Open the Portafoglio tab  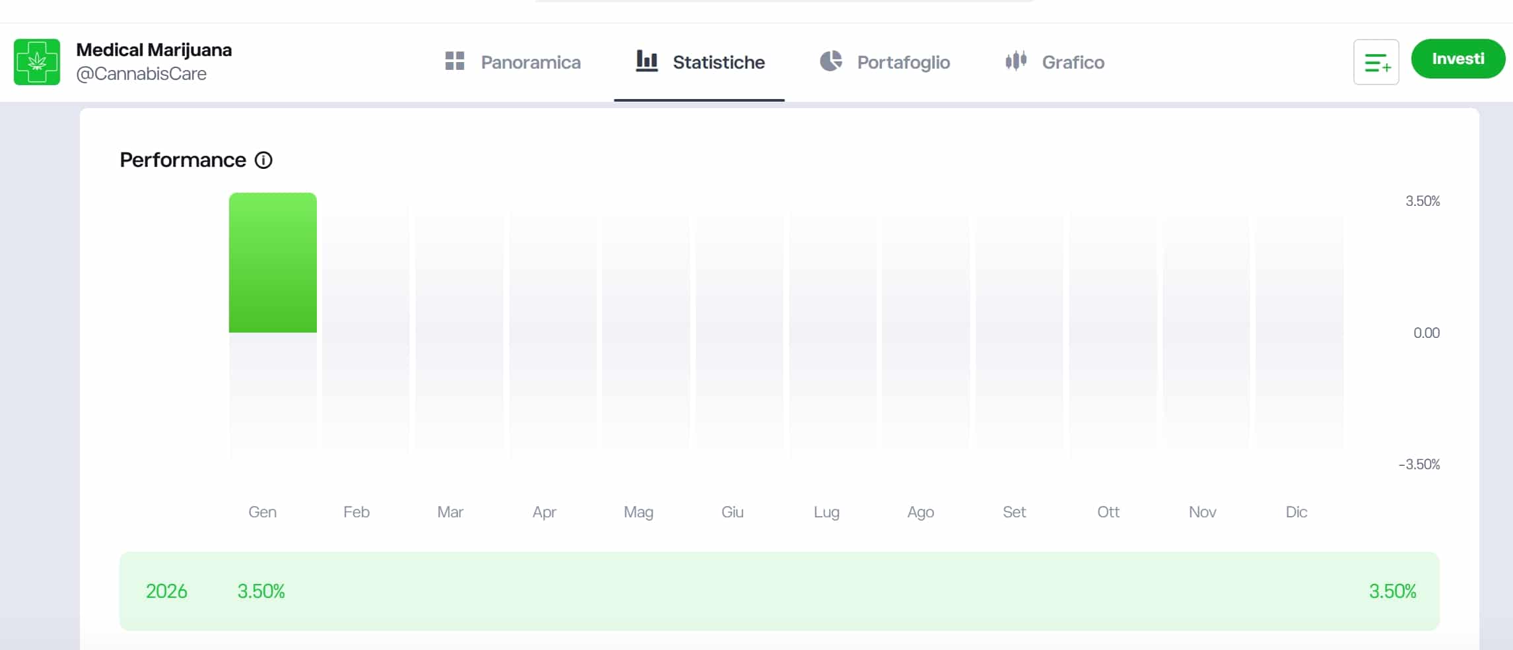903,61
